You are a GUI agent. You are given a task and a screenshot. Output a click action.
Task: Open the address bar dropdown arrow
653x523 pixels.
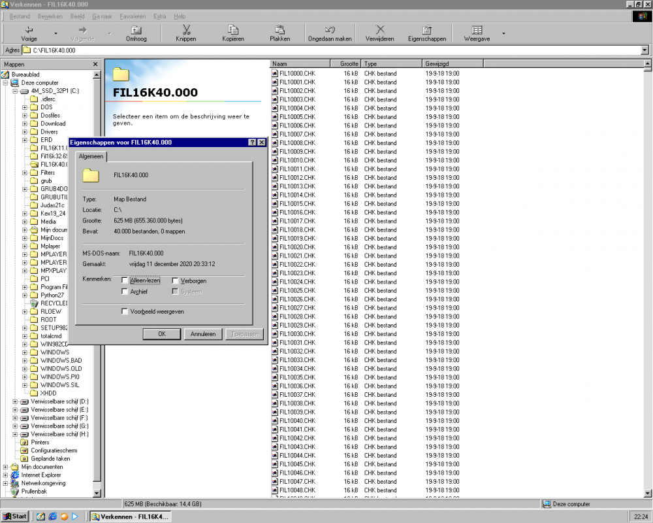(x=645, y=50)
